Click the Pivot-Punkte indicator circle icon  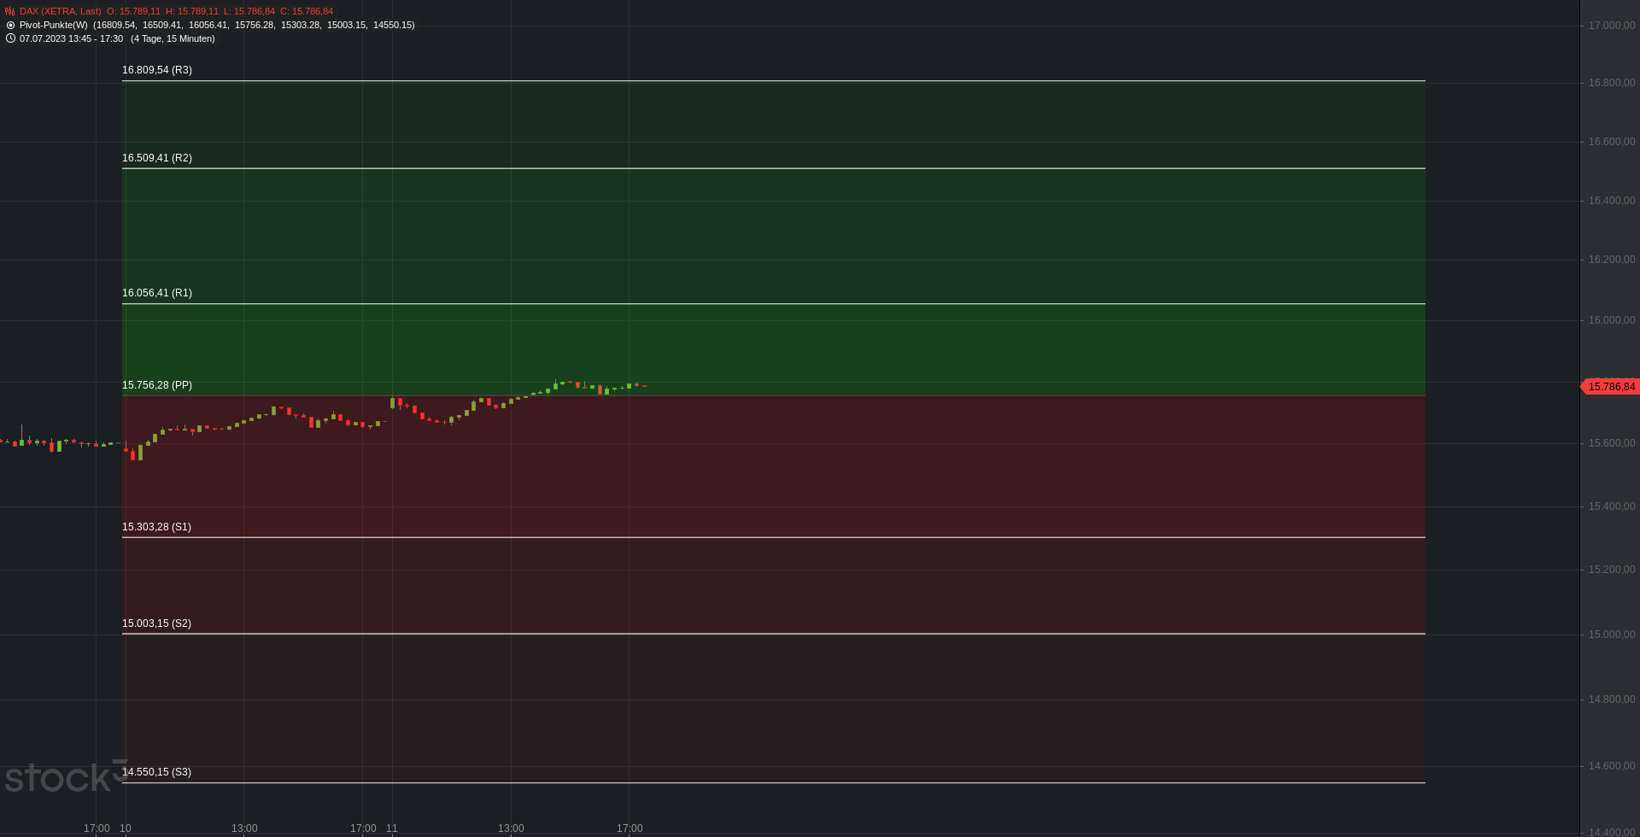[x=10, y=26]
